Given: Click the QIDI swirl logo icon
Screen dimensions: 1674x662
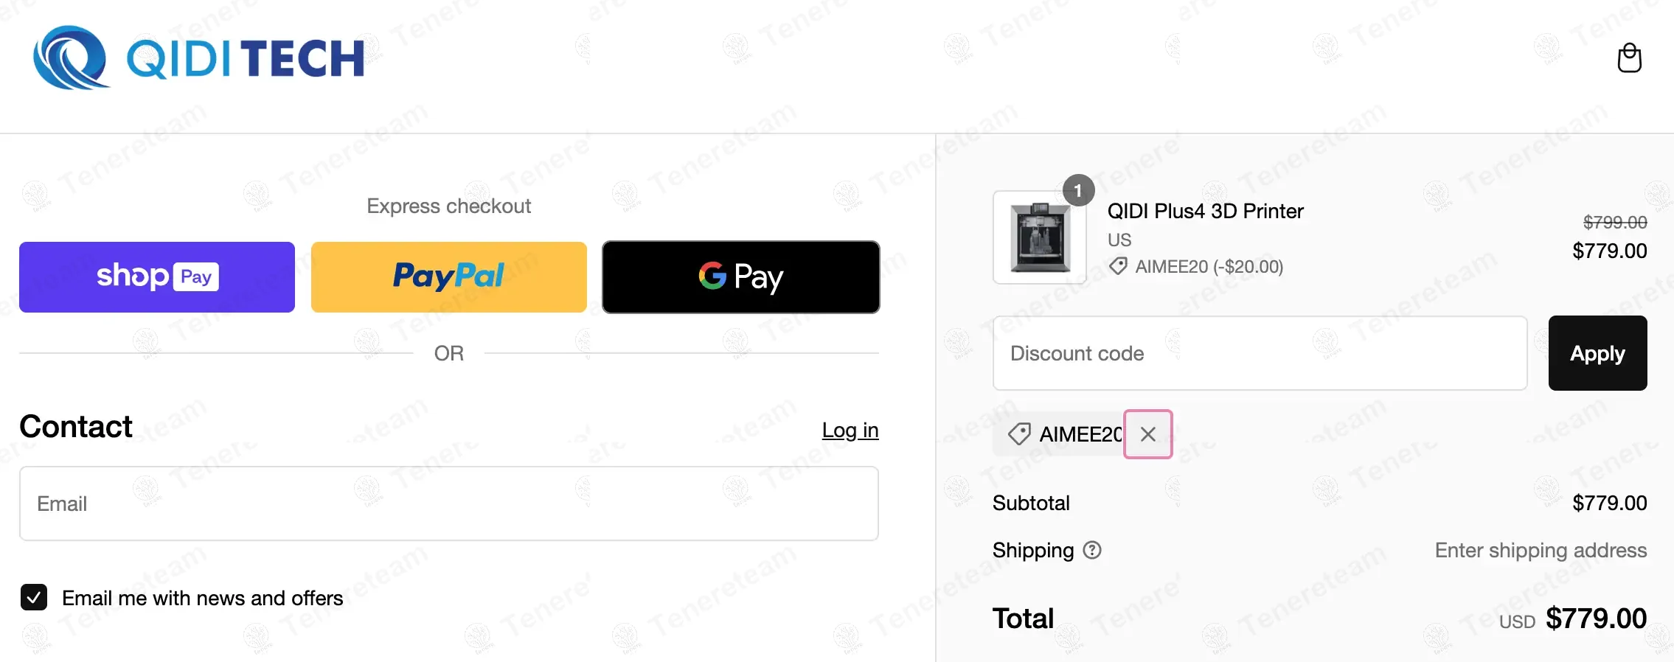Looking at the screenshot, I should 70,58.
